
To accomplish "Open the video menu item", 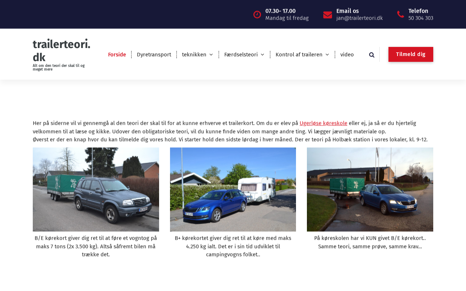I will [x=347, y=55].
